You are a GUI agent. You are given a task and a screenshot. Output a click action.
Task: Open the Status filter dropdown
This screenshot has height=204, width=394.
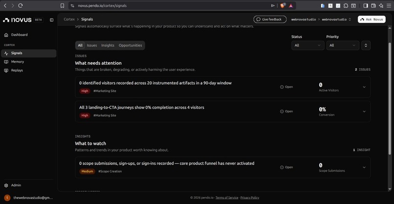(308, 45)
